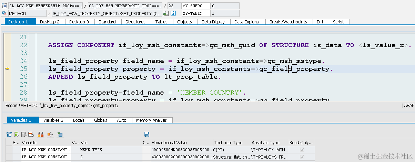Viewport: 415px width, 162px height.
Task: Click the IF_LOY_FRW_PROPERTY_OBJECT~GET_PROPERTY field
Action: (107, 13)
